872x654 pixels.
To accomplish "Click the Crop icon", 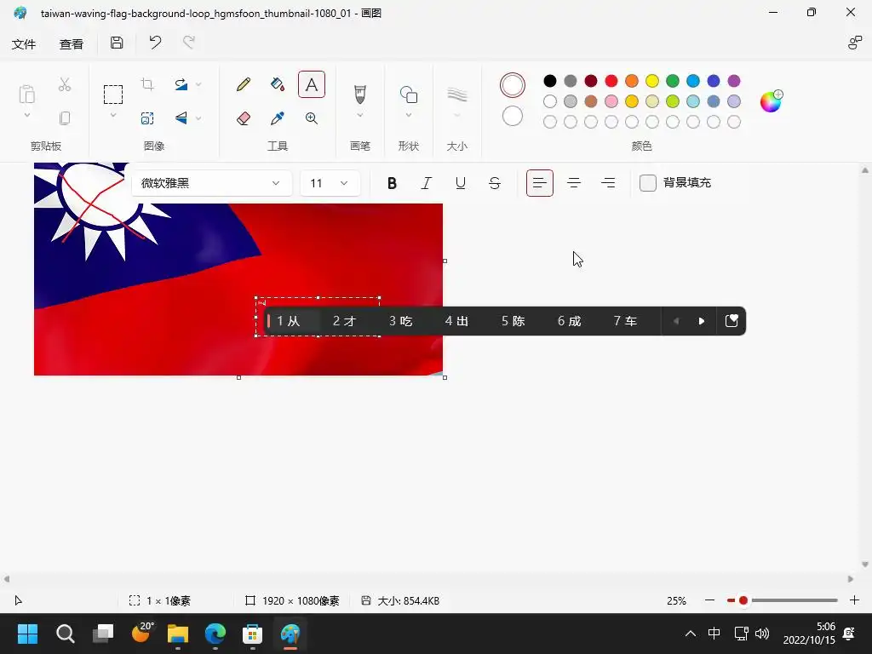I will click(x=147, y=84).
